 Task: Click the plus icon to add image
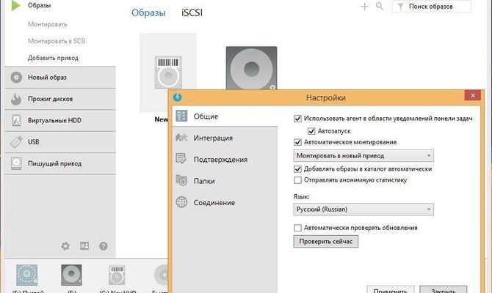coord(365,7)
